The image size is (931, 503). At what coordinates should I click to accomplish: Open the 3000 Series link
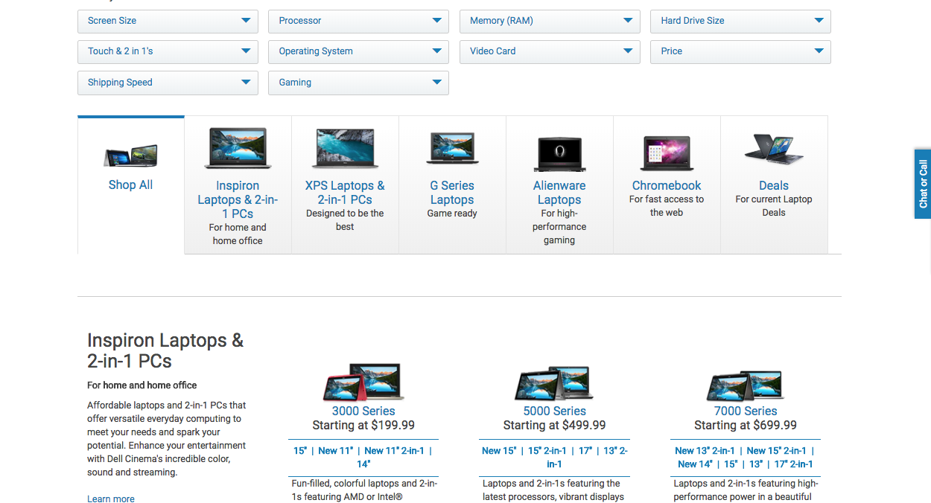pyautogui.click(x=363, y=411)
